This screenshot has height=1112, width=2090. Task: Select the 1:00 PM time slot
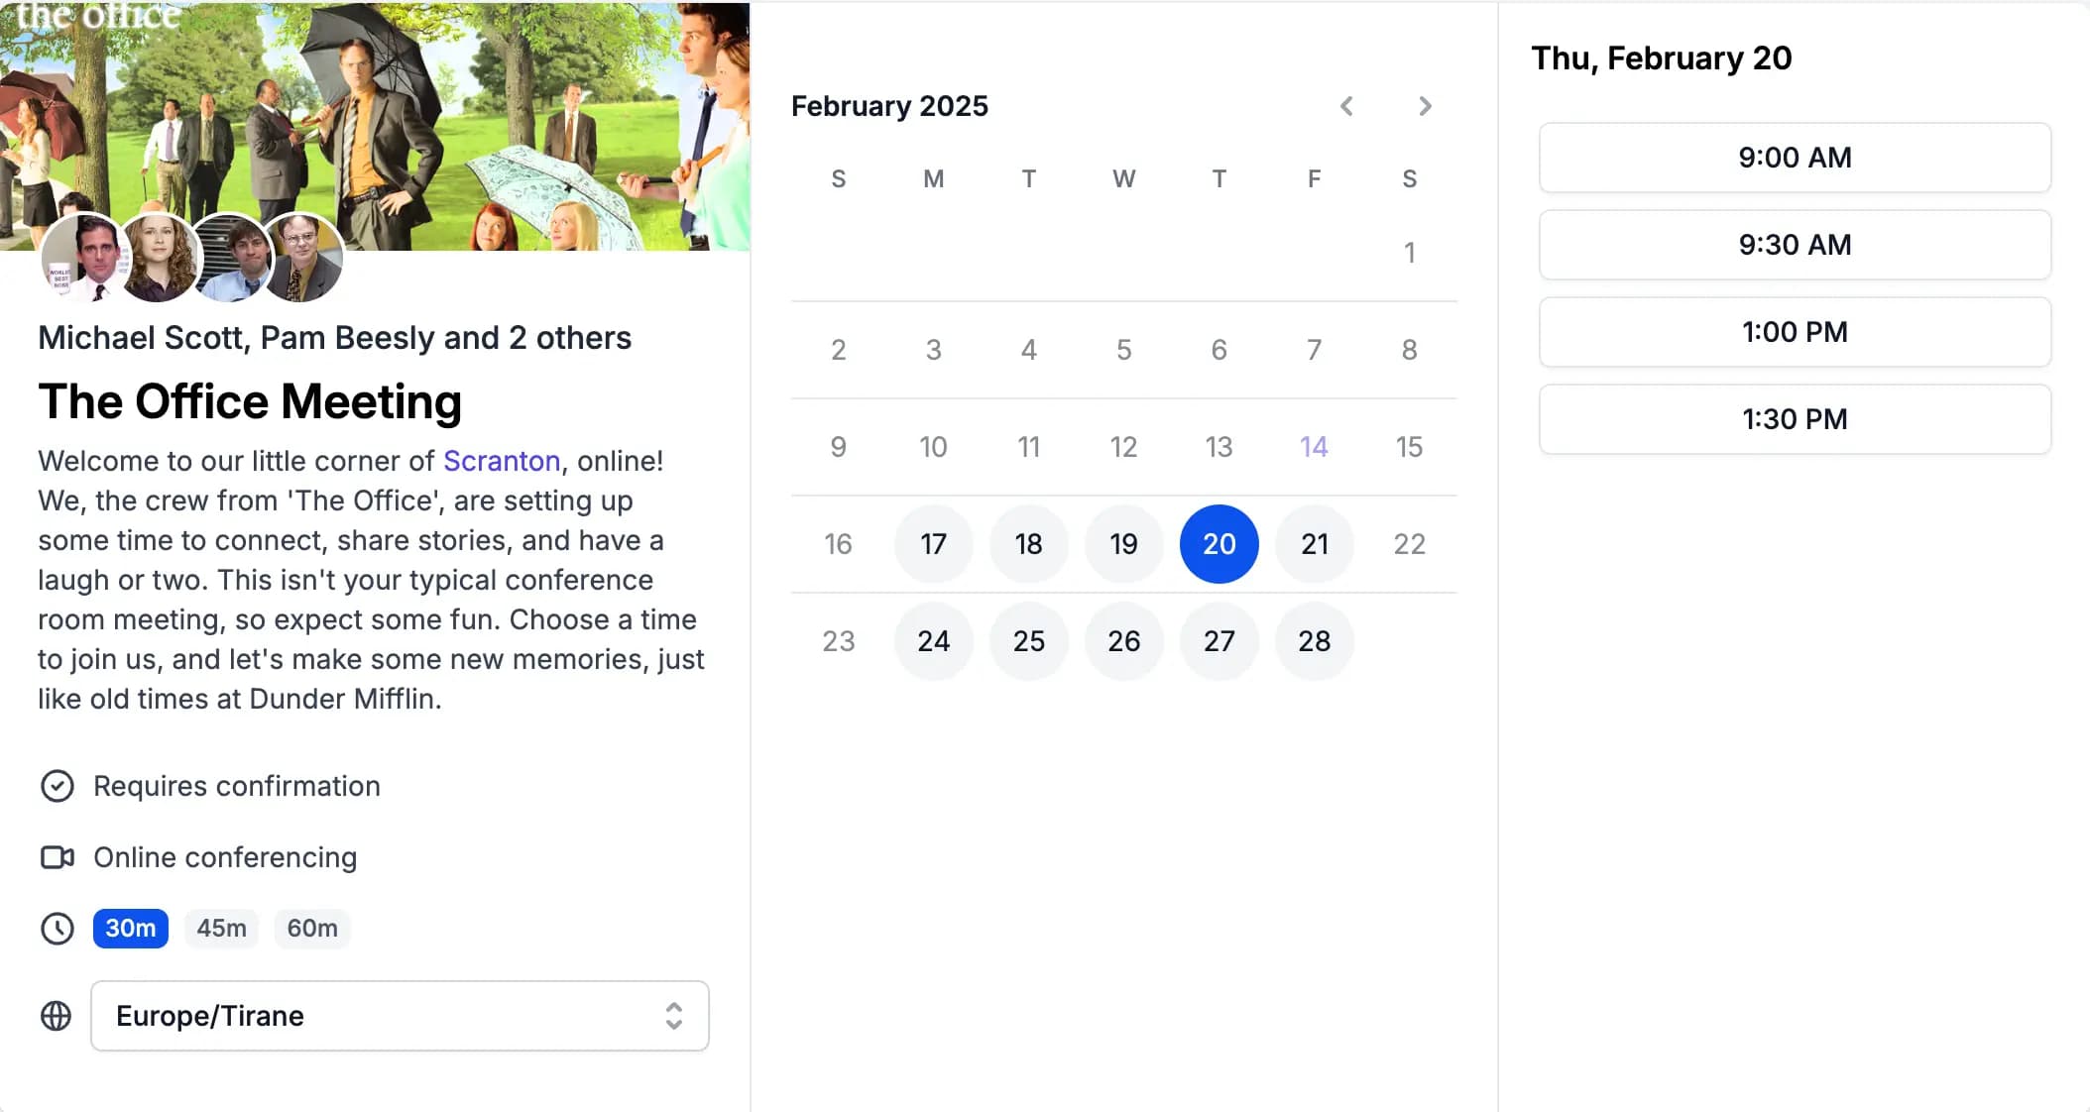[1795, 332]
